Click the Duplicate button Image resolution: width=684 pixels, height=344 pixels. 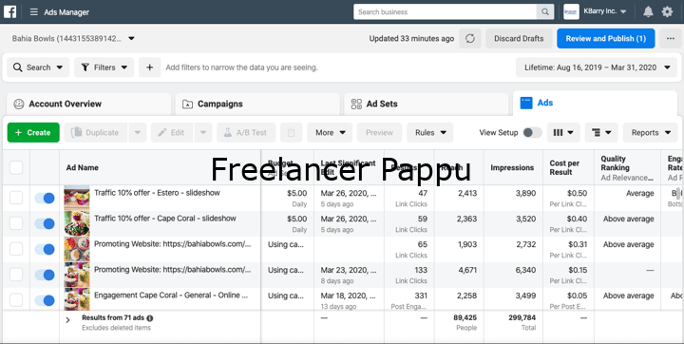[x=96, y=132]
